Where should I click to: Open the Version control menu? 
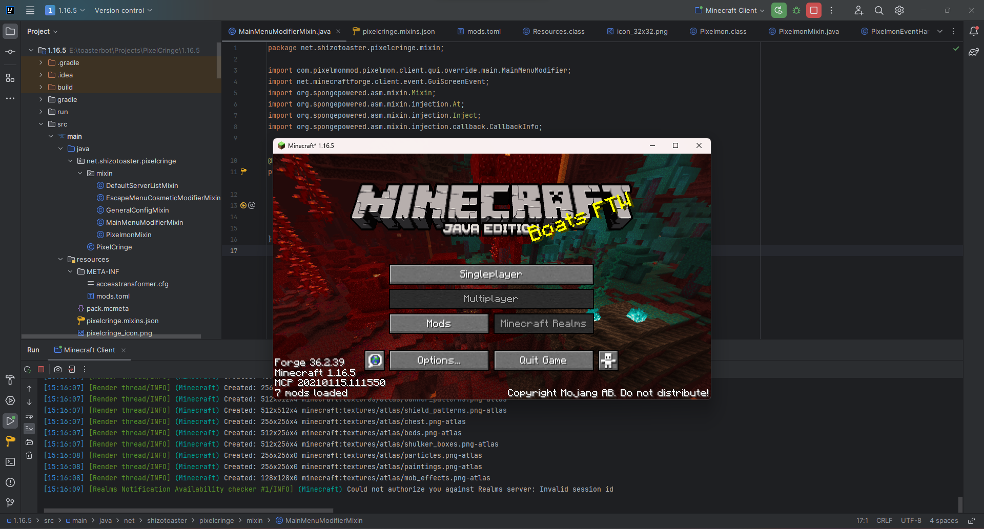coord(123,10)
